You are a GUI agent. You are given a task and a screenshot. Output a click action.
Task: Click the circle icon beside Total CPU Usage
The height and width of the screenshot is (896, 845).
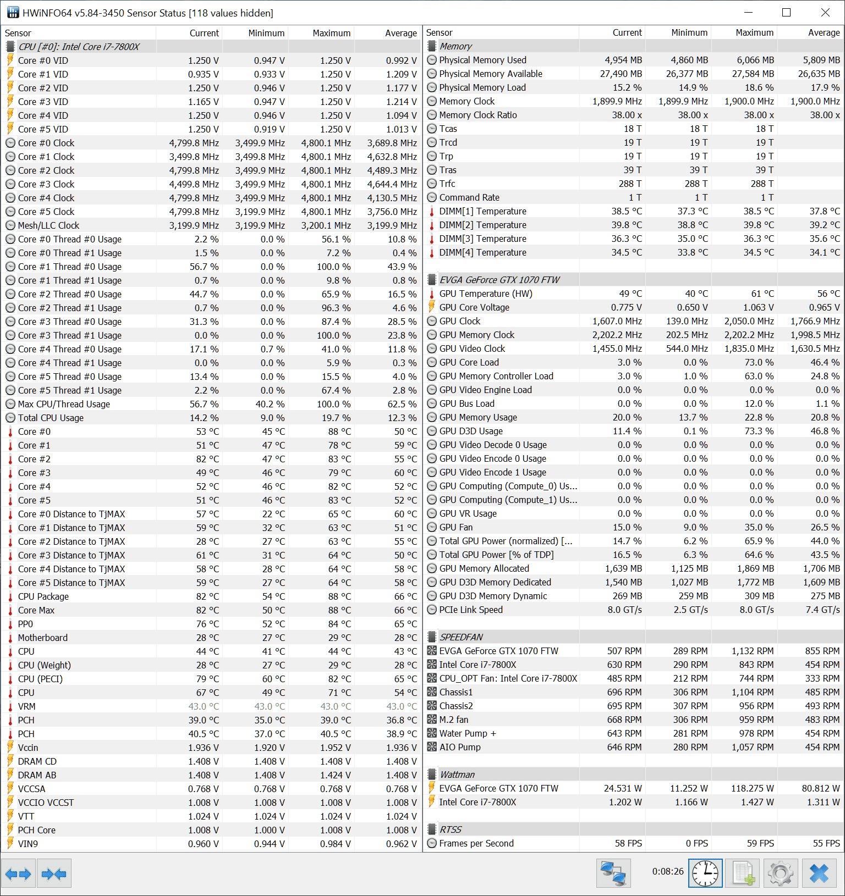point(10,418)
